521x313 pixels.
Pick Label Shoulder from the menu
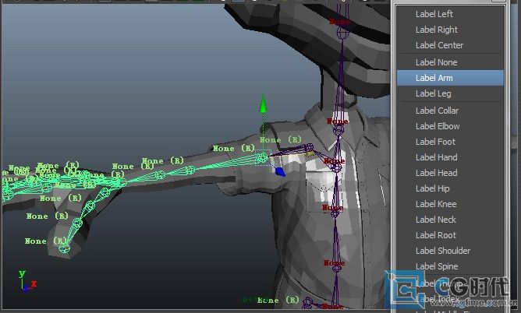coord(450,251)
